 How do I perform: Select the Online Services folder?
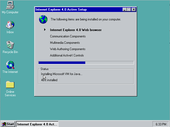tap(10, 85)
